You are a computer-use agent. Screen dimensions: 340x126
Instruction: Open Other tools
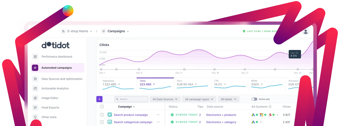point(49,117)
